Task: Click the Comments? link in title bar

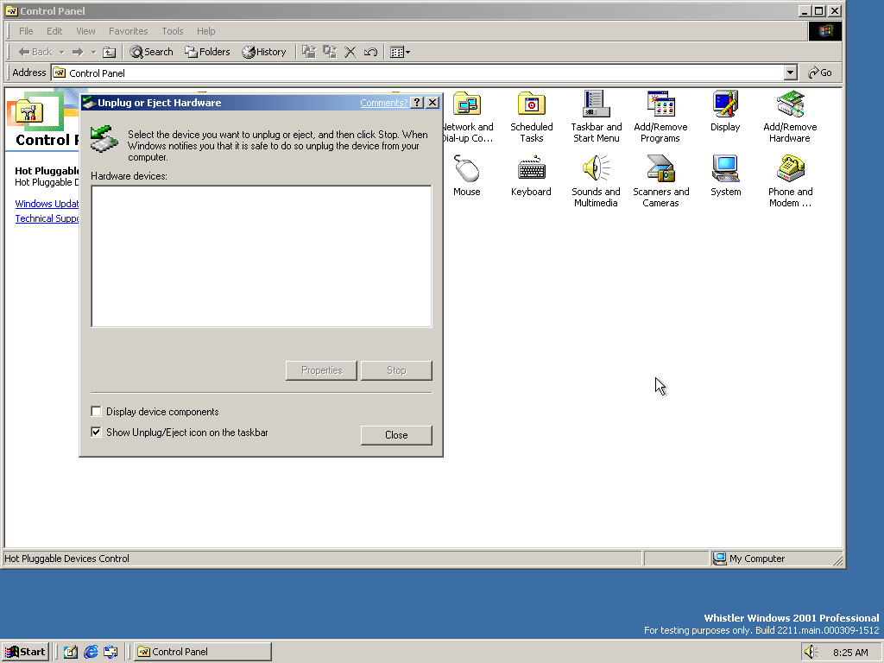Action: click(383, 103)
